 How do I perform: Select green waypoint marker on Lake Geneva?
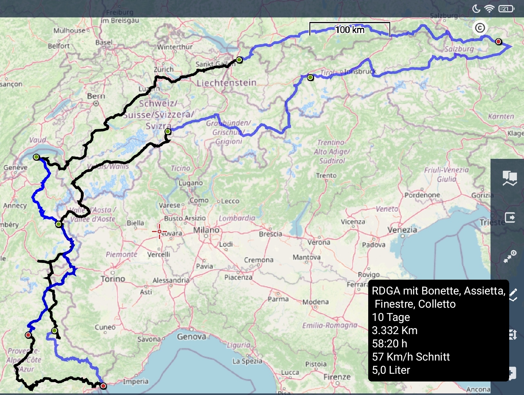36,157
